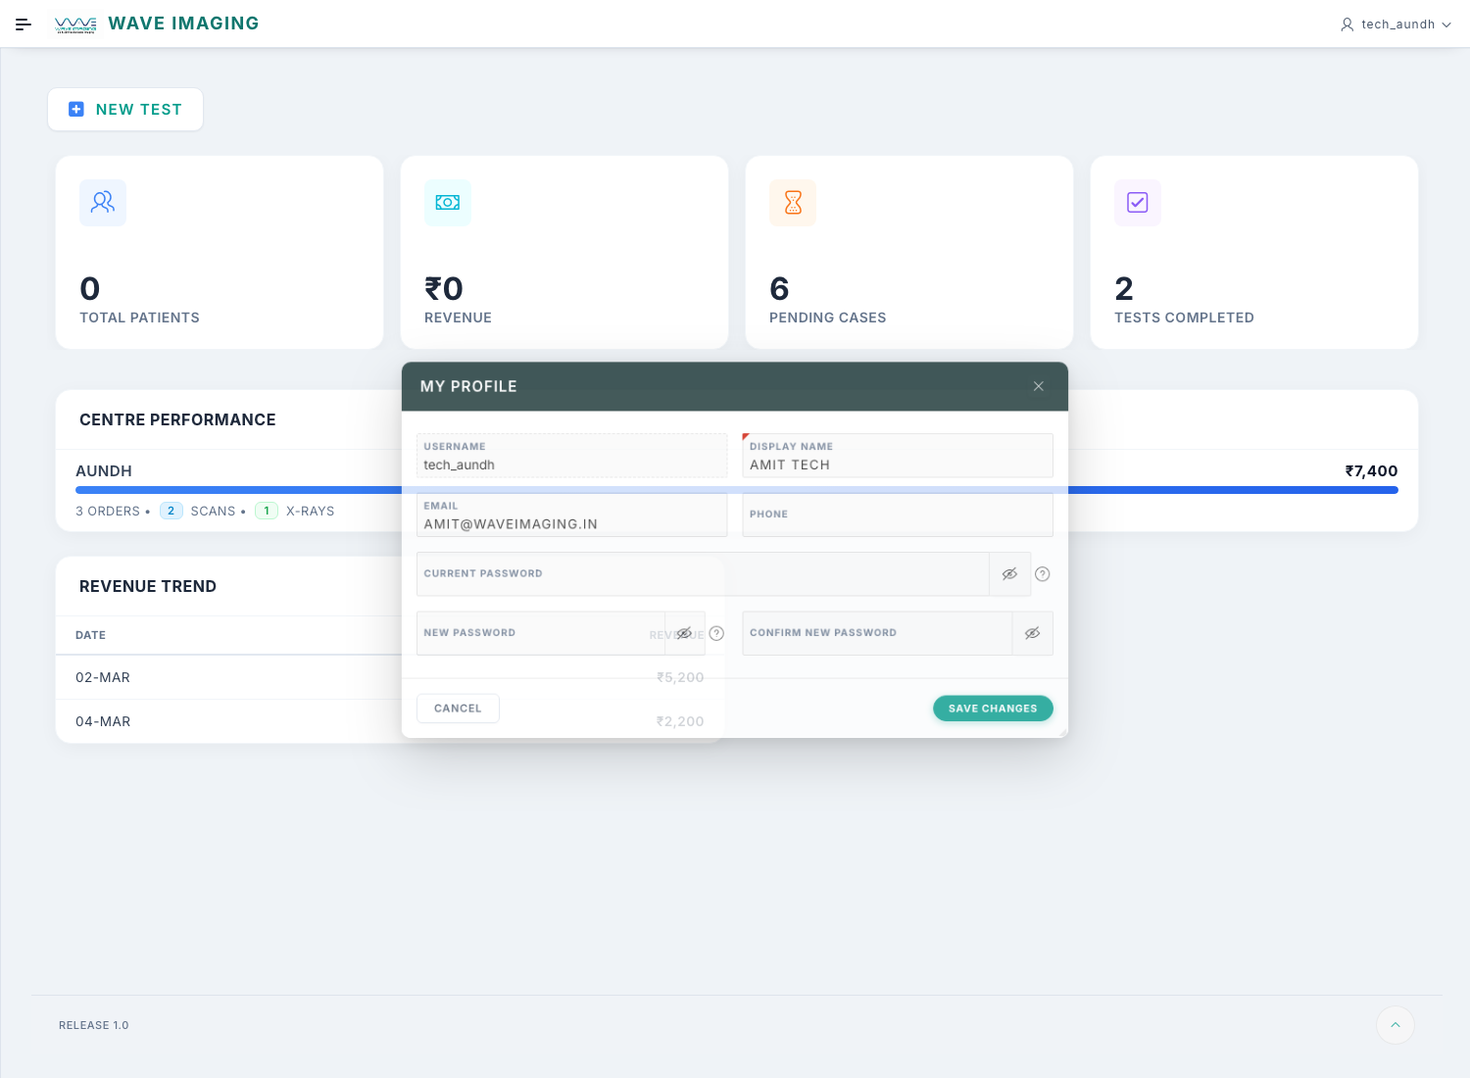Image resolution: width=1470 pixels, height=1078 pixels.
Task: Click help icon beside Current Password
Action: [x=1043, y=574]
